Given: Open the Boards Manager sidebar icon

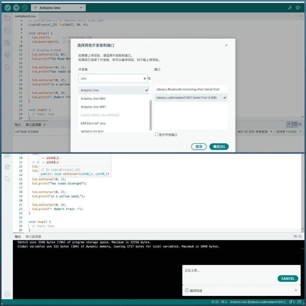Looking at the screenshot, I should [x=7, y=30].
